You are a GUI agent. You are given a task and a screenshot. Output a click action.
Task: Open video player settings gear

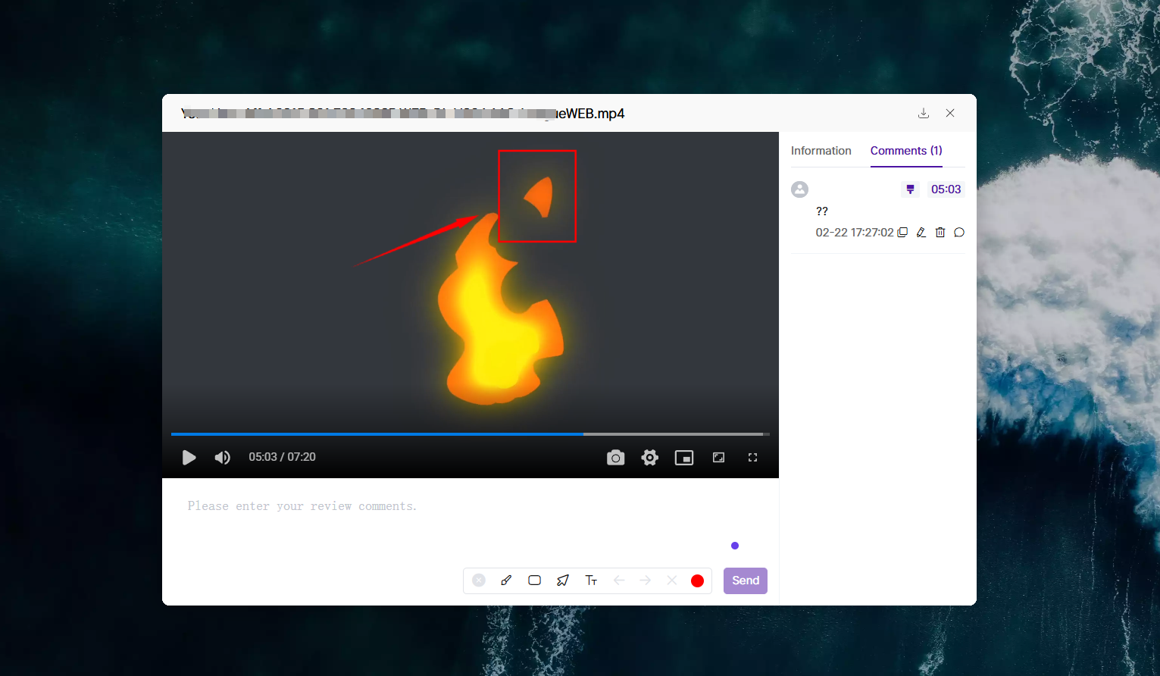pos(650,458)
